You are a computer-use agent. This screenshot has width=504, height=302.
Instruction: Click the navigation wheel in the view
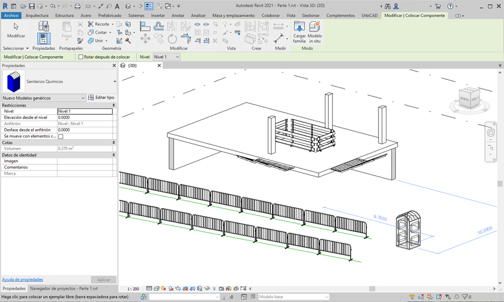(491, 133)
